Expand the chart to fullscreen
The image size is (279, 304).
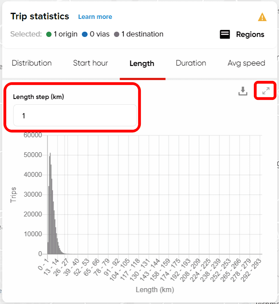(x=266, y=91)
